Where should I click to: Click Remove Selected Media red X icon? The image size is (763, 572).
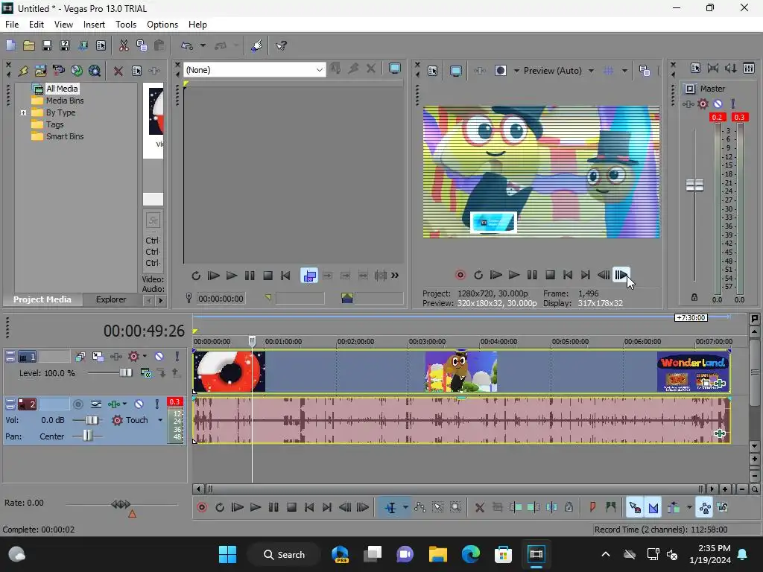point(118,71)
